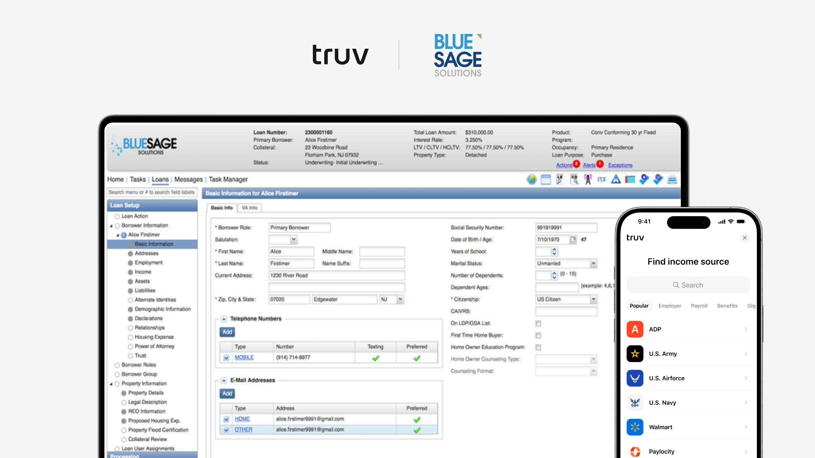Open the Date of Birth calendar picker
Viewport: 815px width, 458px height.
click(x=574, y=239)
